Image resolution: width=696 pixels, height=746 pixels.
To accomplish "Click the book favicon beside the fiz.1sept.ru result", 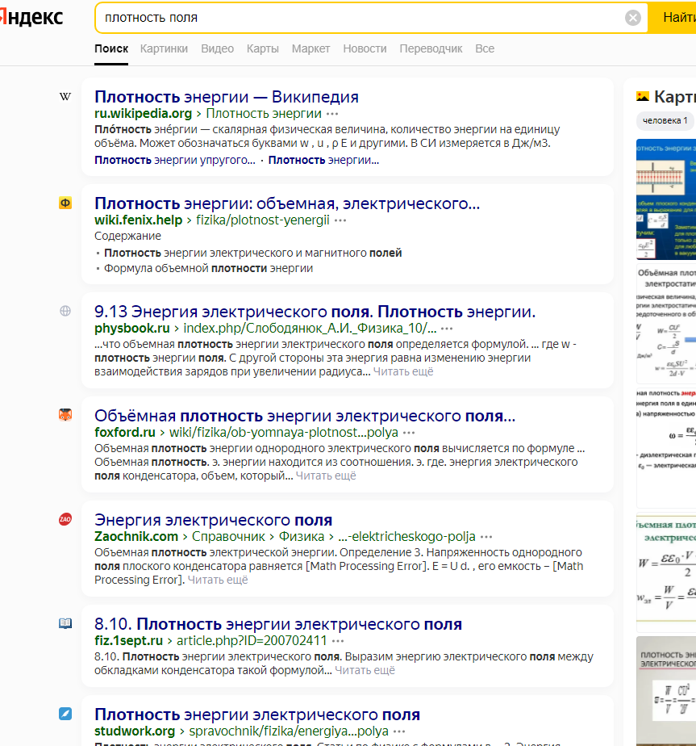I will click(x=65, y=623).
